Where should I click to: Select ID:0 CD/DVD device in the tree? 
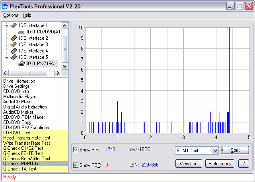pos(44,32)
